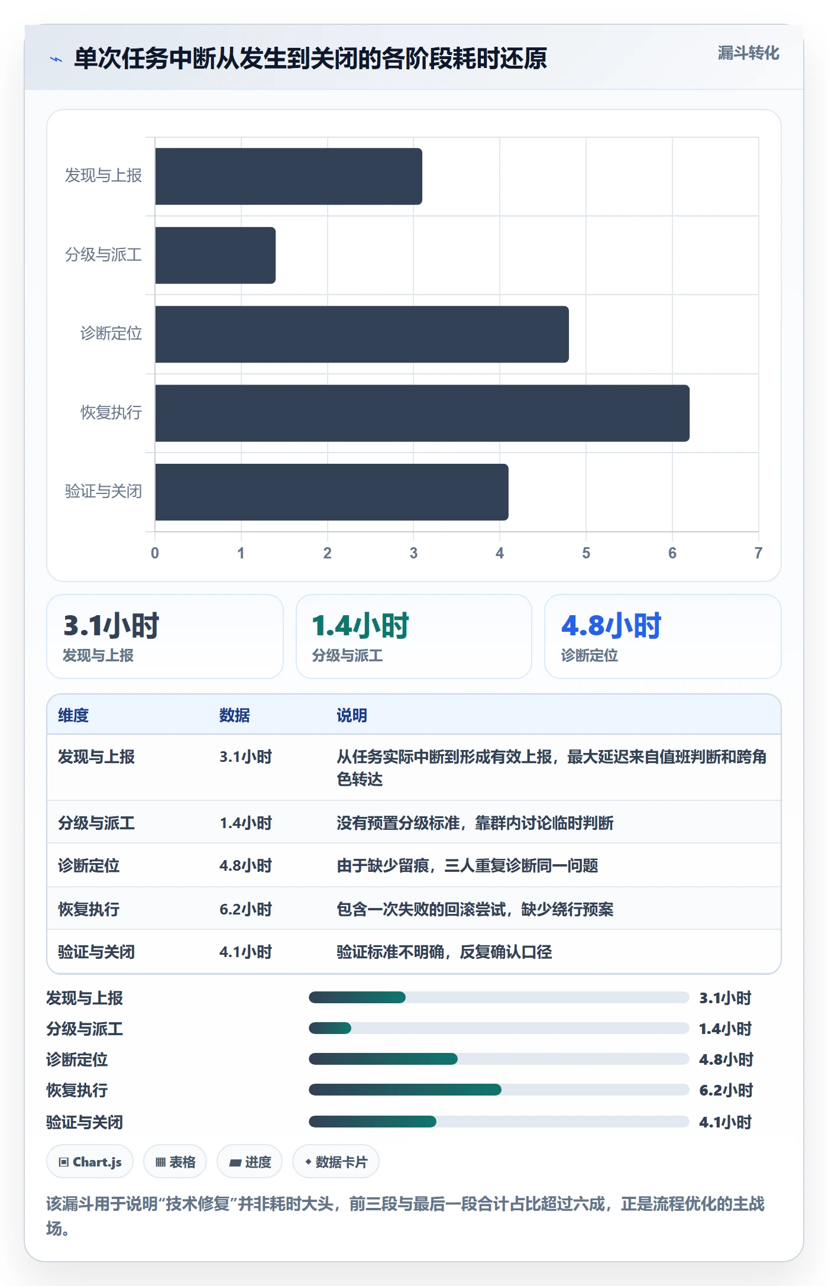Open the 1.4小时 分级与派工 data card

point(414,636)
